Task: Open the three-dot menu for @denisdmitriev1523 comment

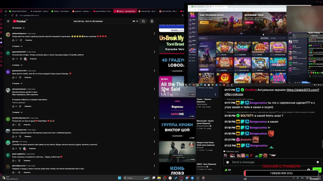Action: 154,71
